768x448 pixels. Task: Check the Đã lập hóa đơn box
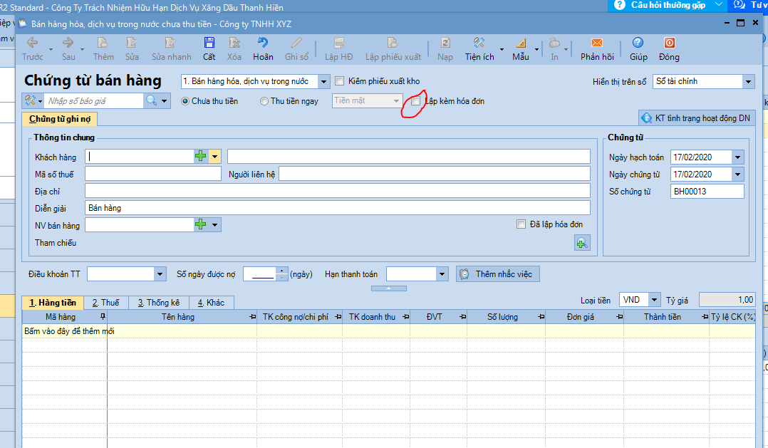(x=521, y=224)
